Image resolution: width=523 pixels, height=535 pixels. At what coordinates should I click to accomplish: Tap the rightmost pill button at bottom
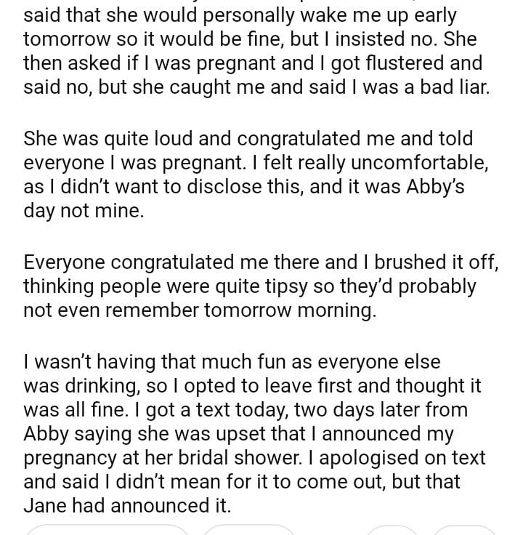[464, 530]
